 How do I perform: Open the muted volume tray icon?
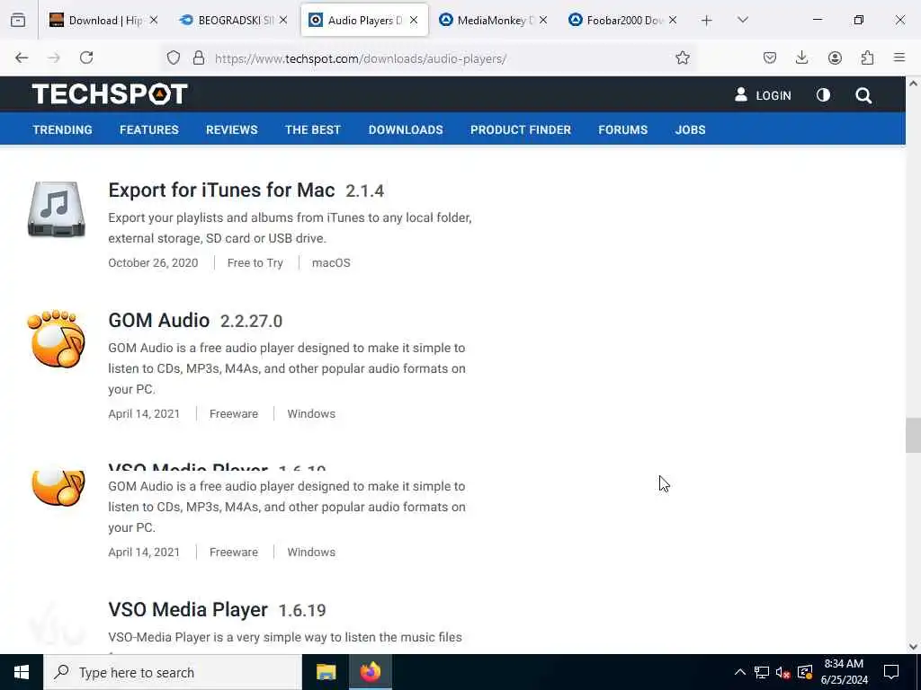click(782, 672)
